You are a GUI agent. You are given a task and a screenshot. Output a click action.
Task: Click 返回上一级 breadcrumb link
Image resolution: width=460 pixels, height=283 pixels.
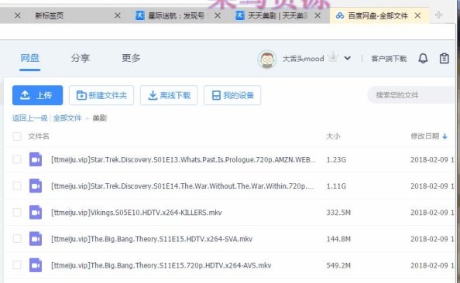point(29,118)
